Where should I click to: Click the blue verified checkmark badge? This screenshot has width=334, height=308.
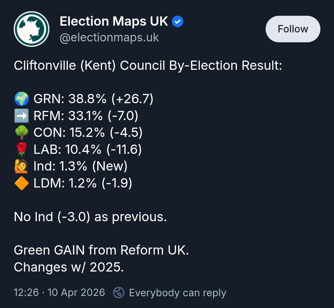178,21
